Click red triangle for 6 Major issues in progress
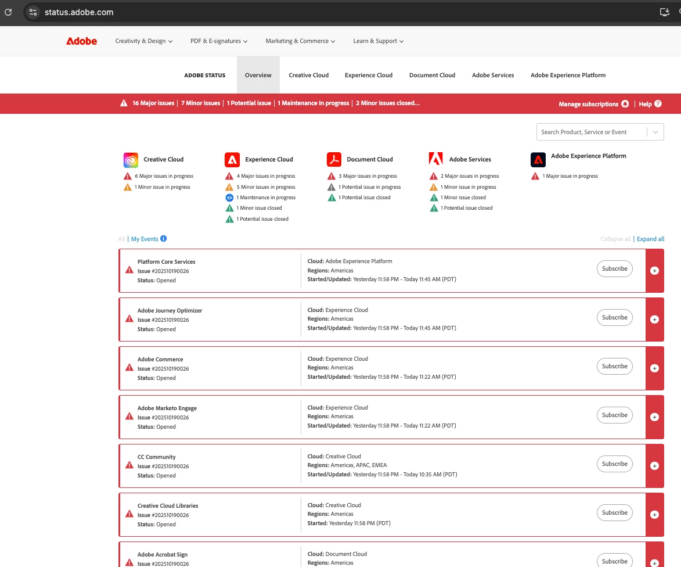681x567 pixels. click(x=128, y=177)
